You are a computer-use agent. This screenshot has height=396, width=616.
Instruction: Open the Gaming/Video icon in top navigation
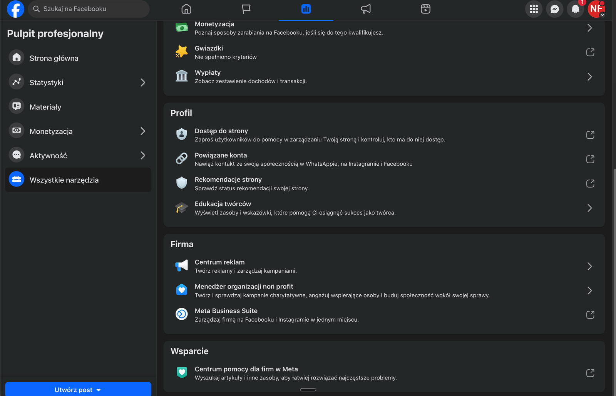tap(425, 8)
